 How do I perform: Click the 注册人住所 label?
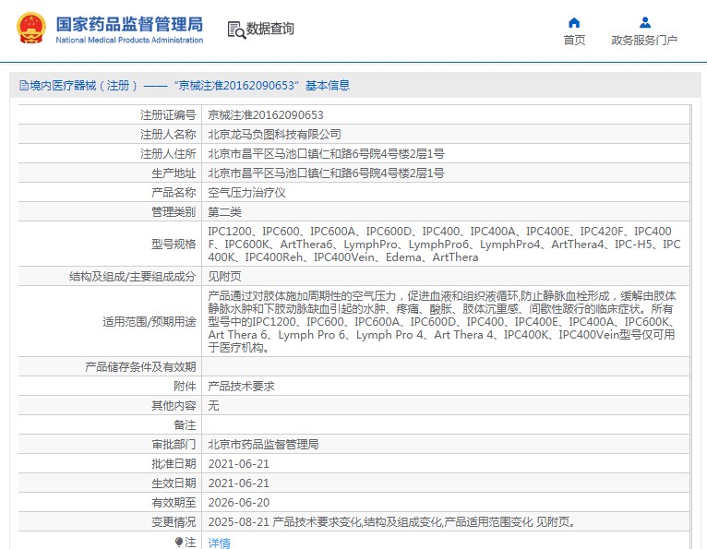(168, 154)
